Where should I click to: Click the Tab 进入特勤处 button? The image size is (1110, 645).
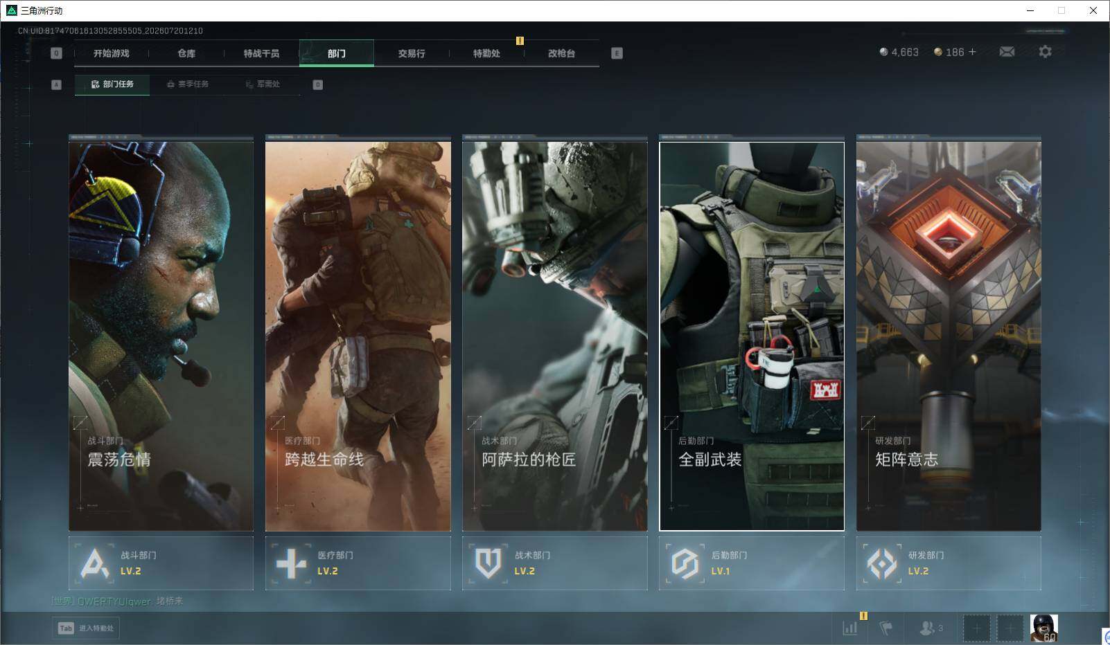(87, 628)
